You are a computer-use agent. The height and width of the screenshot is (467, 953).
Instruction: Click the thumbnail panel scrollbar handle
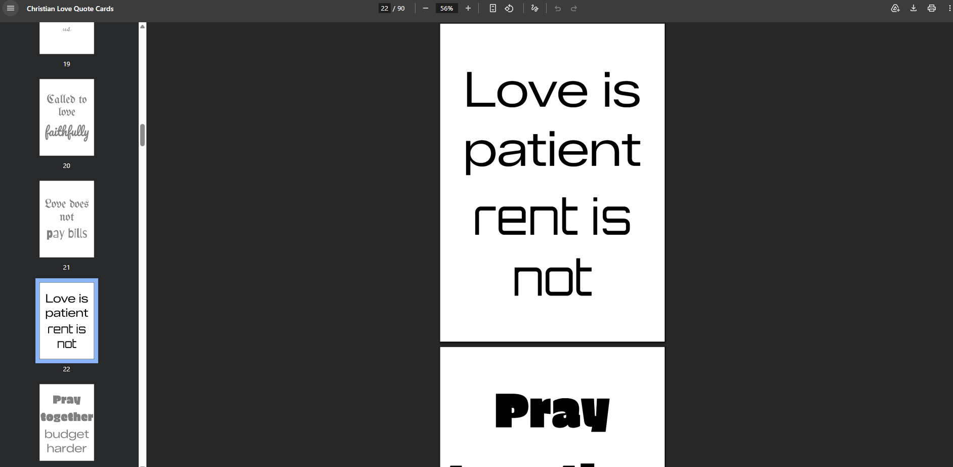[143, 135]
